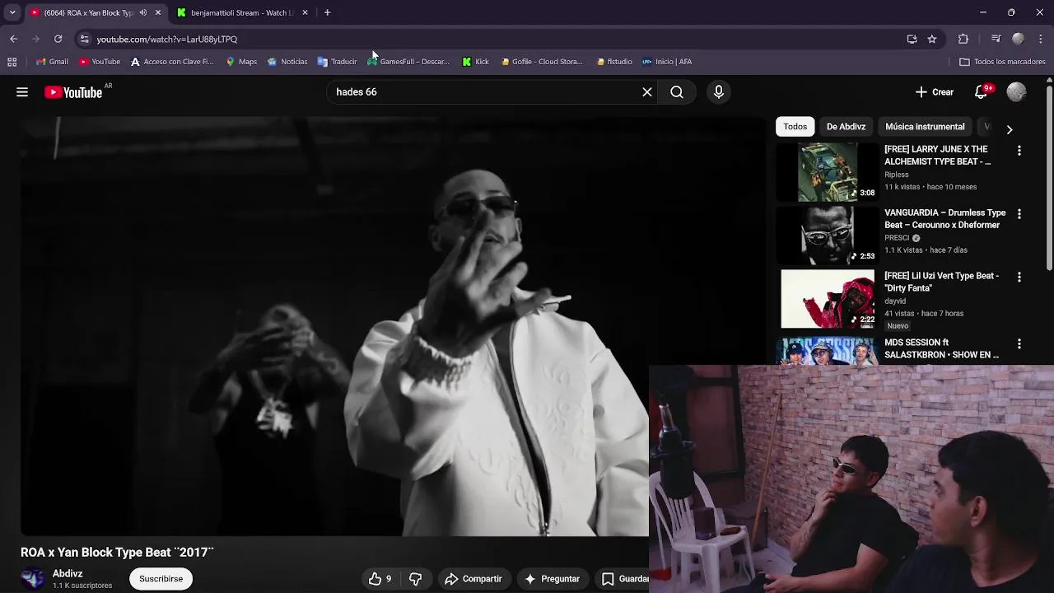Show more filter chips with right arrow
Viewport: 1054px width, 593px height.
[1010, 129]
